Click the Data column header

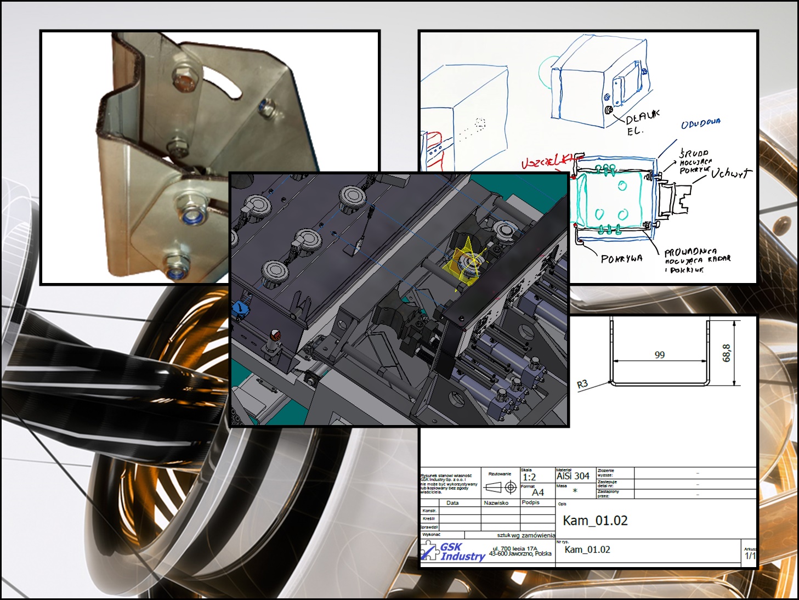[452, 503]
